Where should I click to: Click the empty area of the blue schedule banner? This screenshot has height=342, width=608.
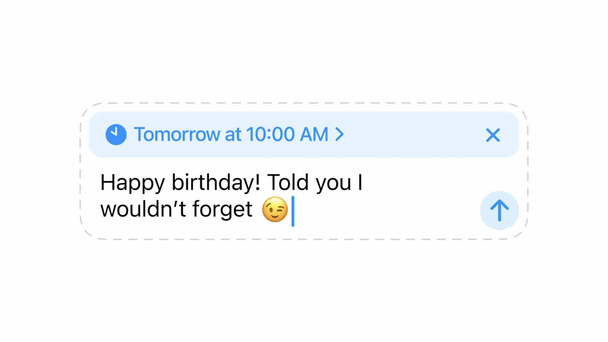[413, 135]
